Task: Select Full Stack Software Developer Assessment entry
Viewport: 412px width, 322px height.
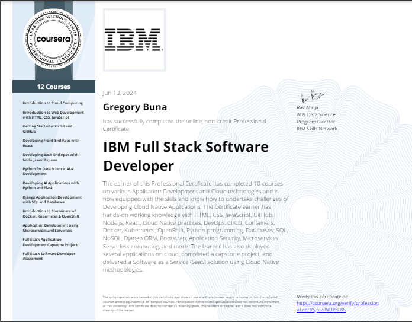Action: 49,256
